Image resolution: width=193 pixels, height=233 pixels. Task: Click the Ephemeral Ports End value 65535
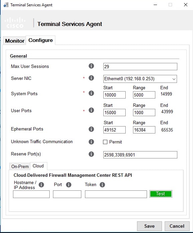167,130
